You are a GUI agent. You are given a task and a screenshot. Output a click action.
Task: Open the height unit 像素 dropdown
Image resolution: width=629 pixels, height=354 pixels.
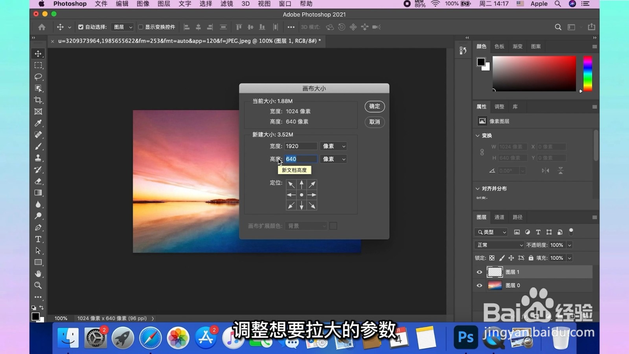click(x=333, y=159)
